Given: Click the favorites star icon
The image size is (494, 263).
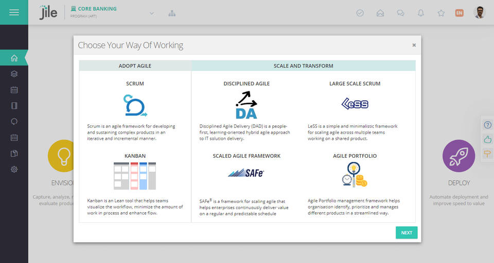Looking at the screenshot, I should click(x=441, y=13).
